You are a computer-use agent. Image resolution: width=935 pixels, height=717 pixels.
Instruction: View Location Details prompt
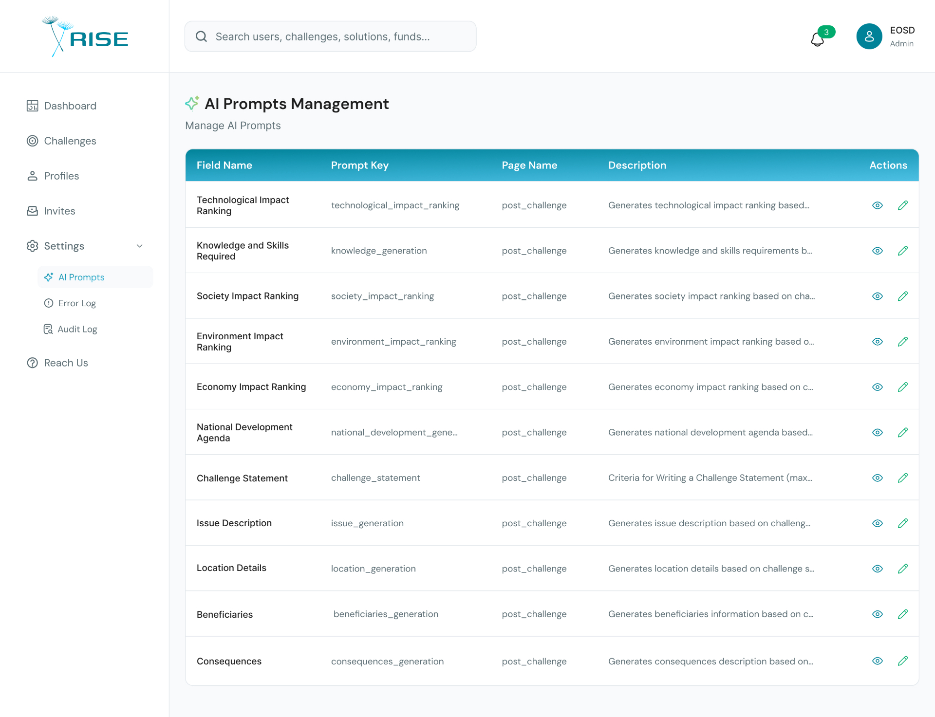(x=878, y=569)
